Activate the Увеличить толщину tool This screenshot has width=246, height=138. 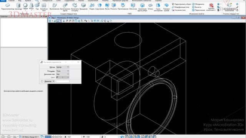(75, 7)
